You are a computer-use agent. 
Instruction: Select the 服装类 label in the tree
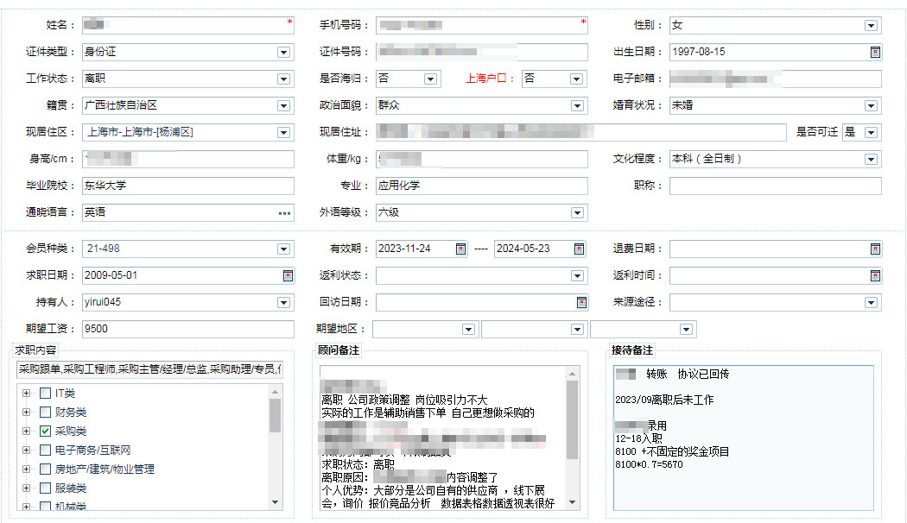pos(71,488)
